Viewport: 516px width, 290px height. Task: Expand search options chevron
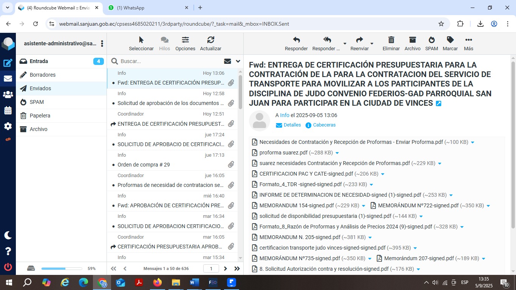tap(238, 61)
